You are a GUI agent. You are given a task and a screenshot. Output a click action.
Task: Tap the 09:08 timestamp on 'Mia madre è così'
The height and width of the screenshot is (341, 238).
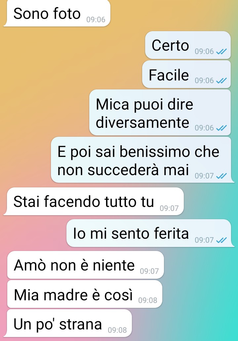tap(148, 300)
